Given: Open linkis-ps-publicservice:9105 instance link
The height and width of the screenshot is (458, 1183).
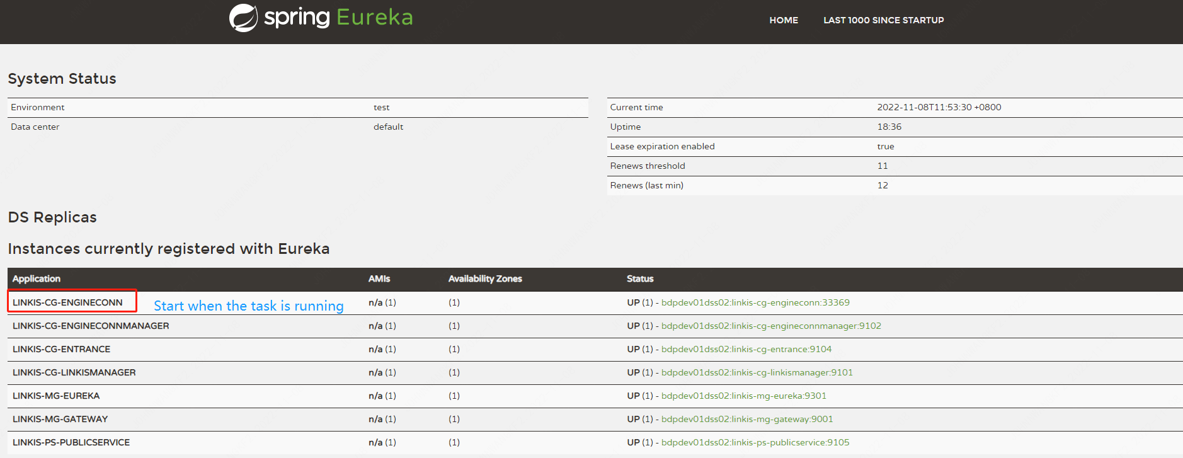Looking at the screenshot, I should point(755,442).
